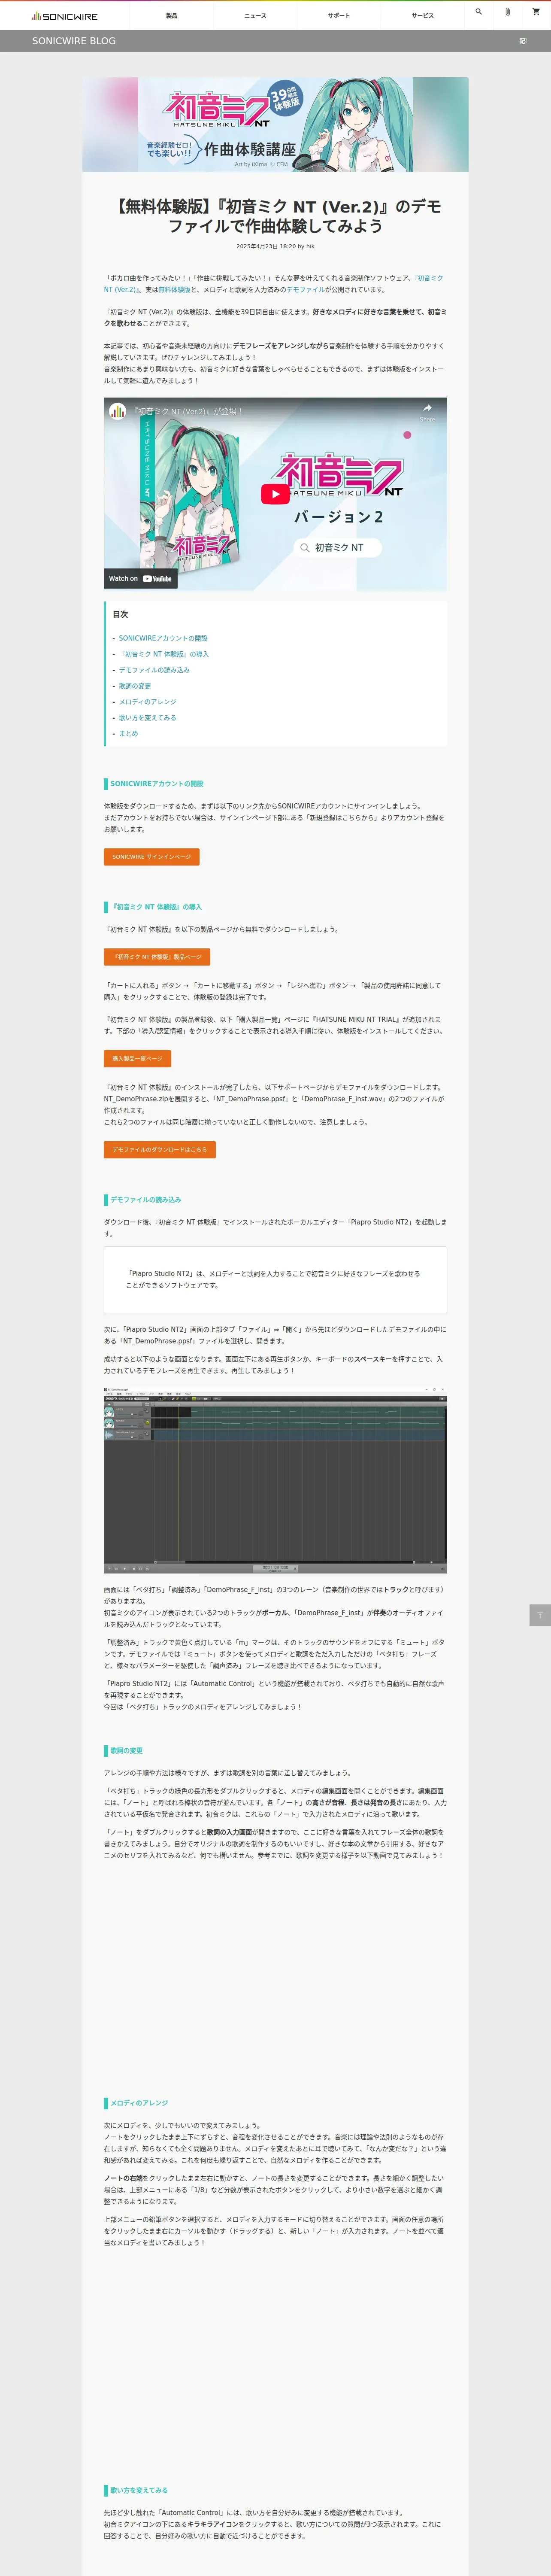551x2576 pixels.
Task: Open the 無料体験版 link in intro paragraph
Action: [x=174, y=289]
